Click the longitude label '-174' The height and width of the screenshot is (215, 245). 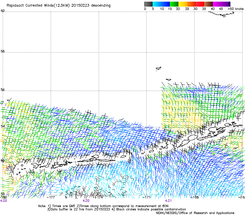[99, 197]
